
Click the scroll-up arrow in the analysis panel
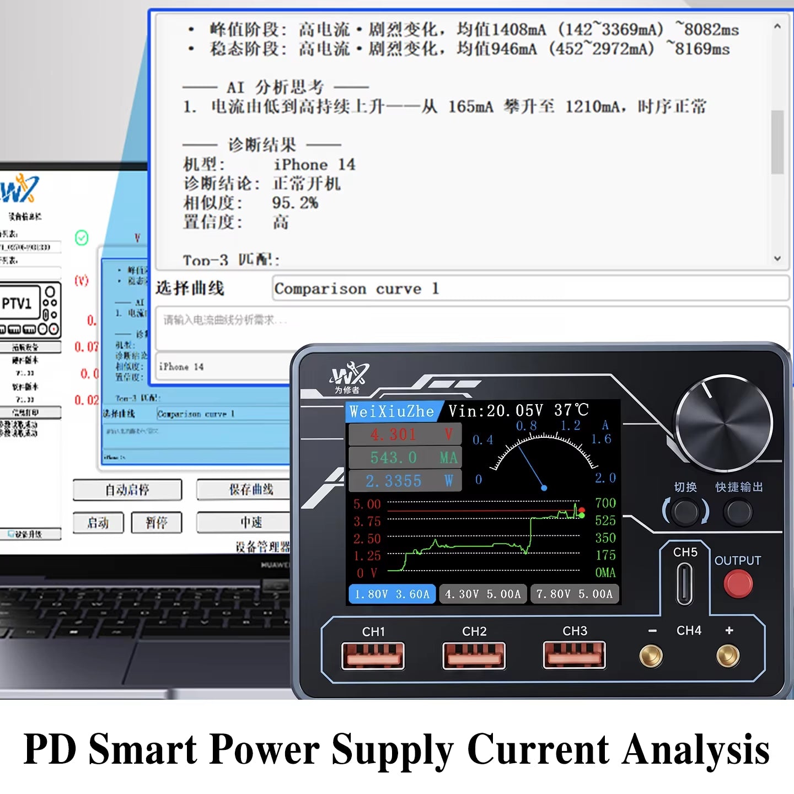(x=777, y=26)
